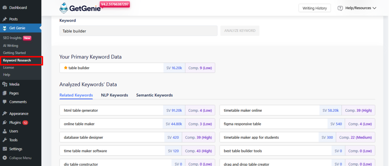The height and width of the screenshot is (166, 389).
Task: Switch to Related Keywords tab
Action: [76, 95]
